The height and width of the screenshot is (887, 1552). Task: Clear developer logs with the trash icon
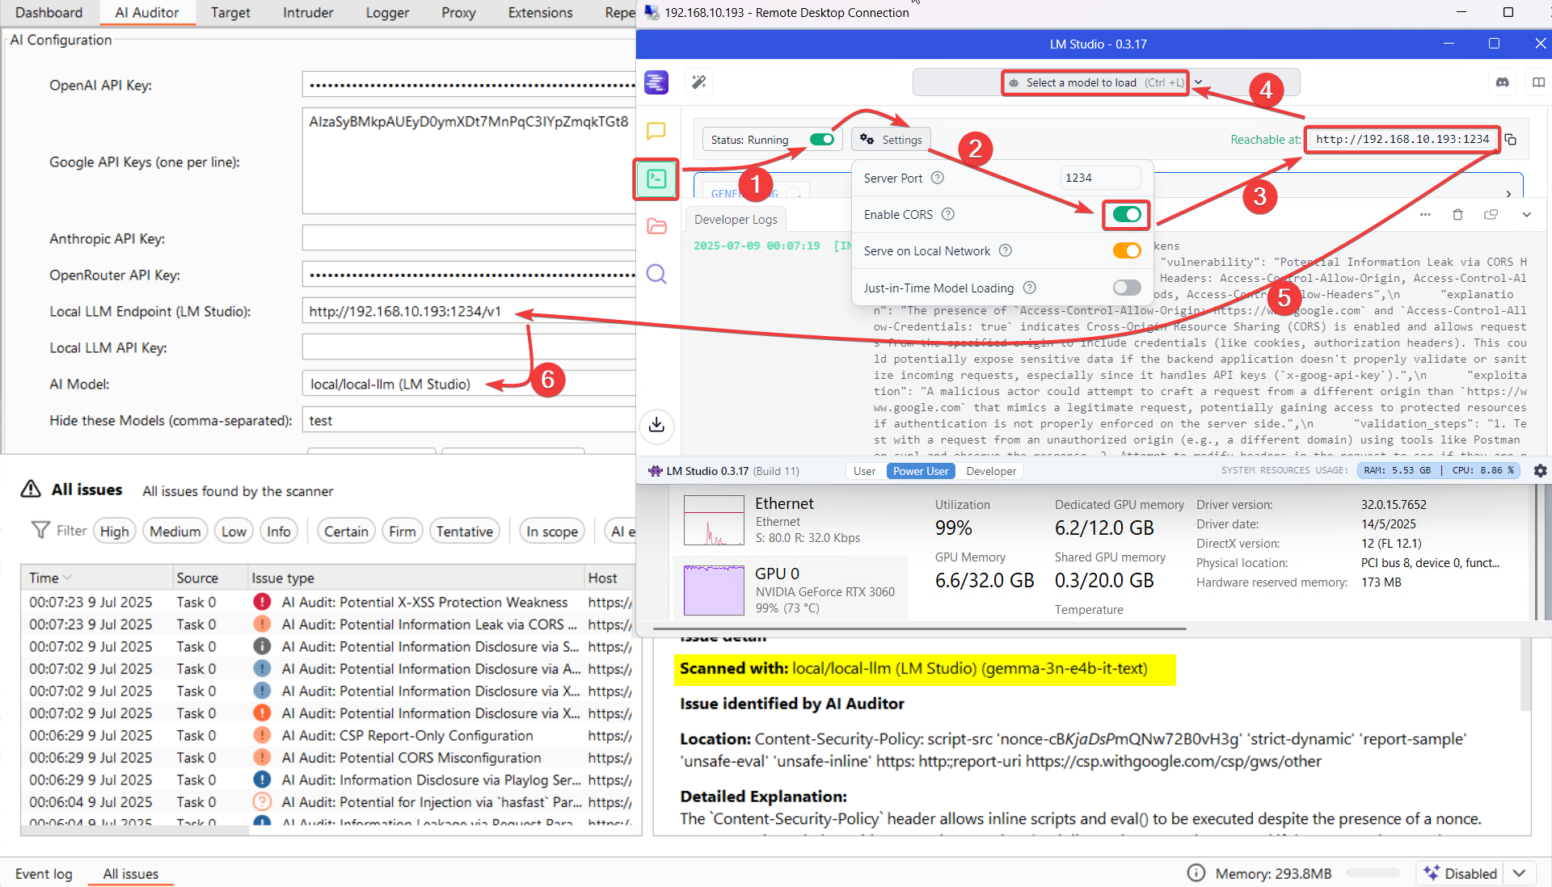1457,214
